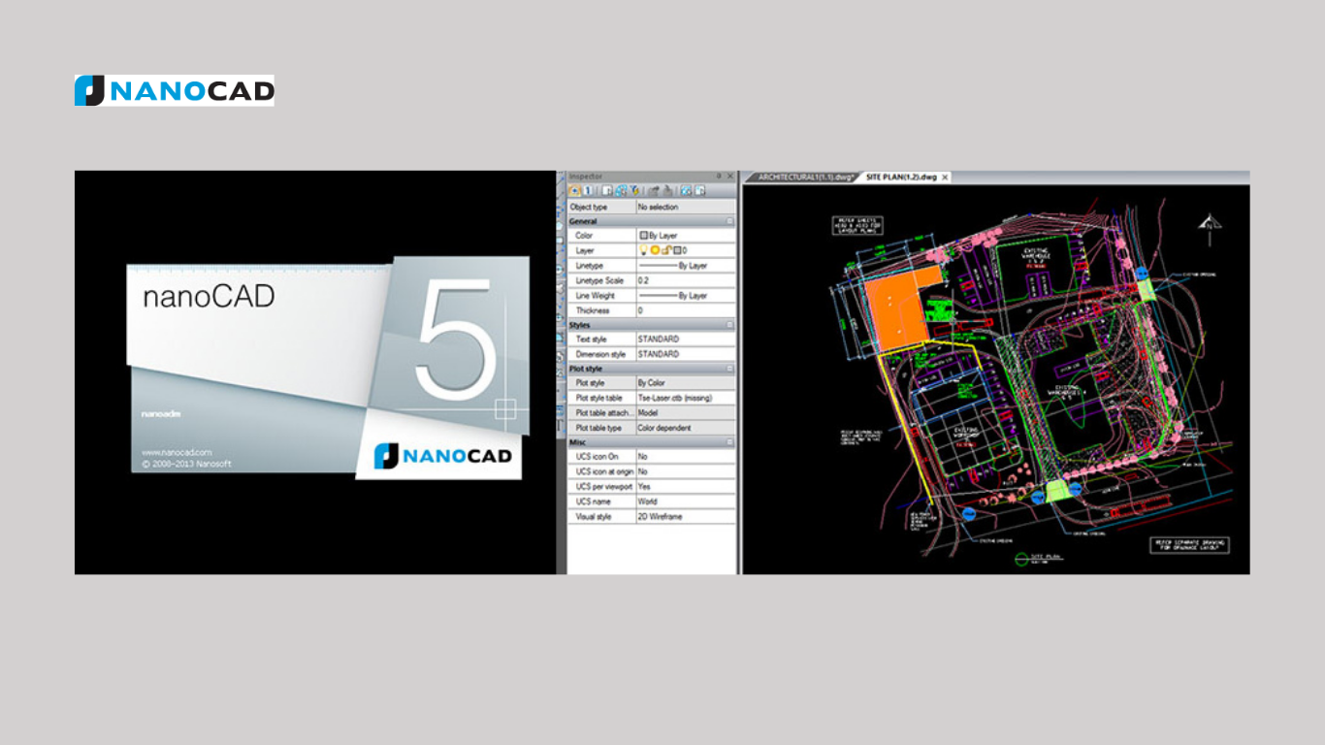Click the north arrow symbol in drawing
Image resolution: width=1325 pixels, height=745 pixels.
(1209, 224)
